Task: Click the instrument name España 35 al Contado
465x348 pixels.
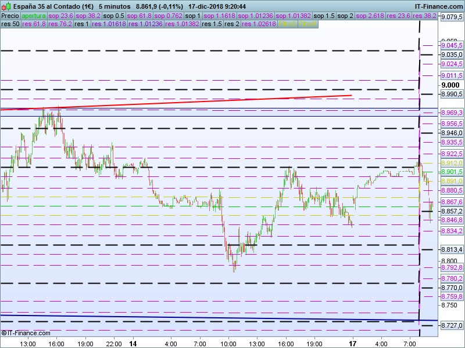Action: (x=53, y=6)
